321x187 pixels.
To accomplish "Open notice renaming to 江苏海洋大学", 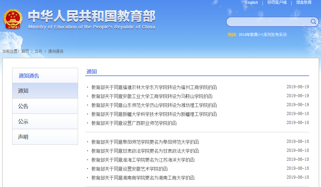I will coord(143,160).
